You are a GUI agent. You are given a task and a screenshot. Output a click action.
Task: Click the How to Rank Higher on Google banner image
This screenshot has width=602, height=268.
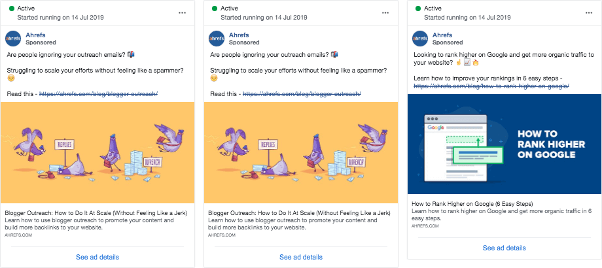(504, 144)
